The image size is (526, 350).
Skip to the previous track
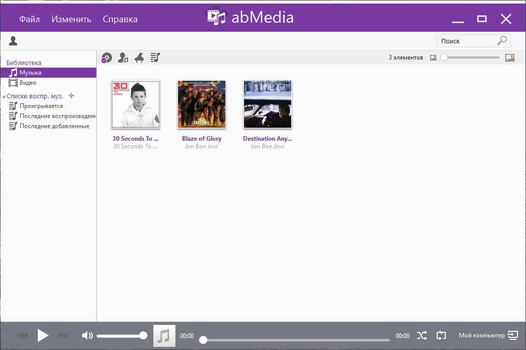tap(23, 335)
